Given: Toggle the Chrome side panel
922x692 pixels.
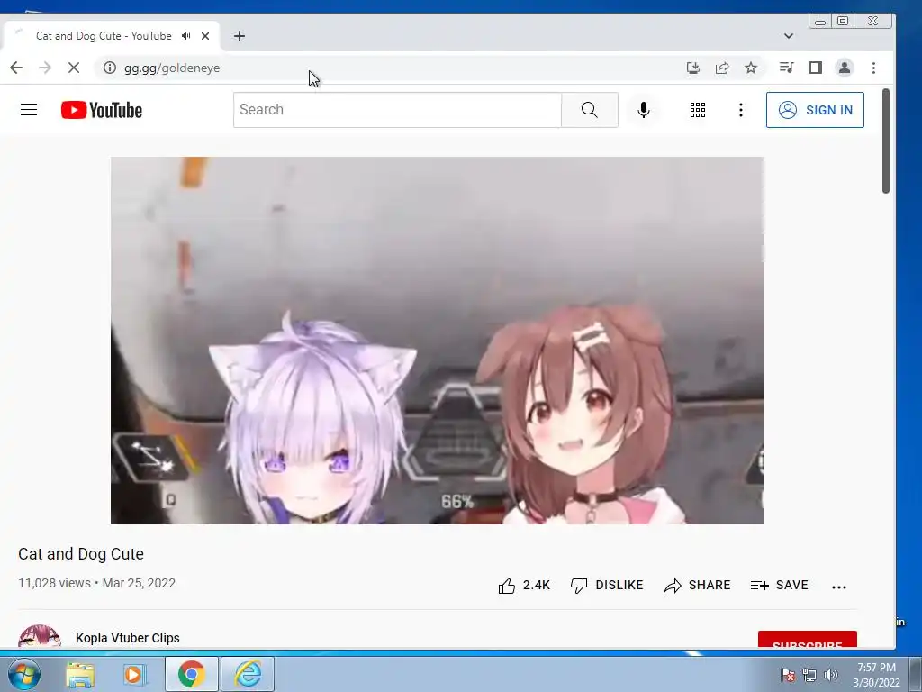Looking at the screenshot, I should 816,68.
